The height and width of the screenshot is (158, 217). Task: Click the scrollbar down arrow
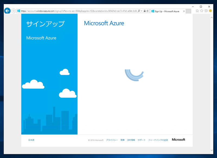(212, 150)
